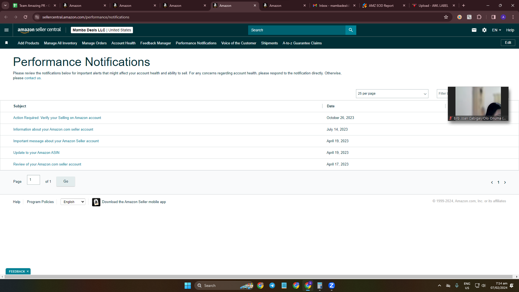The height and width of the screenshot is (292, 519).
Task: Click the contact us link
Action: [32, 78]
